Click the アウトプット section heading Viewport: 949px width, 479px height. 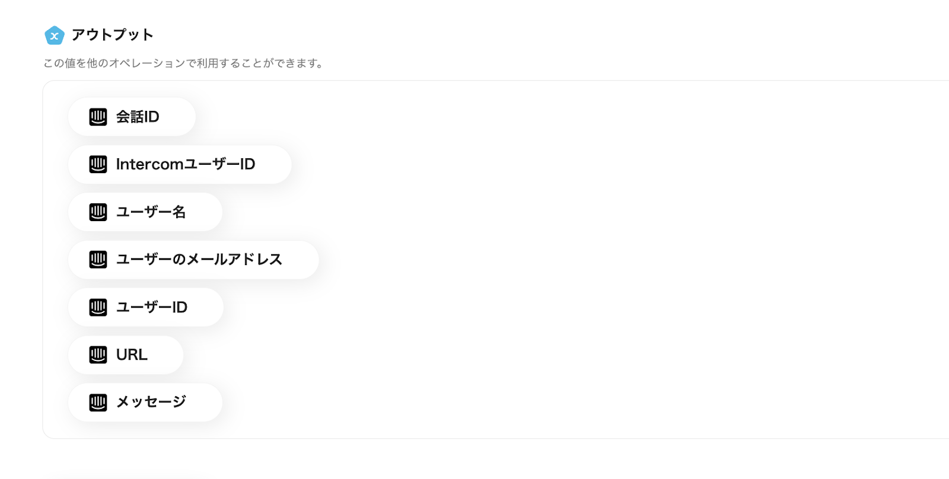[x=113, y=35]
